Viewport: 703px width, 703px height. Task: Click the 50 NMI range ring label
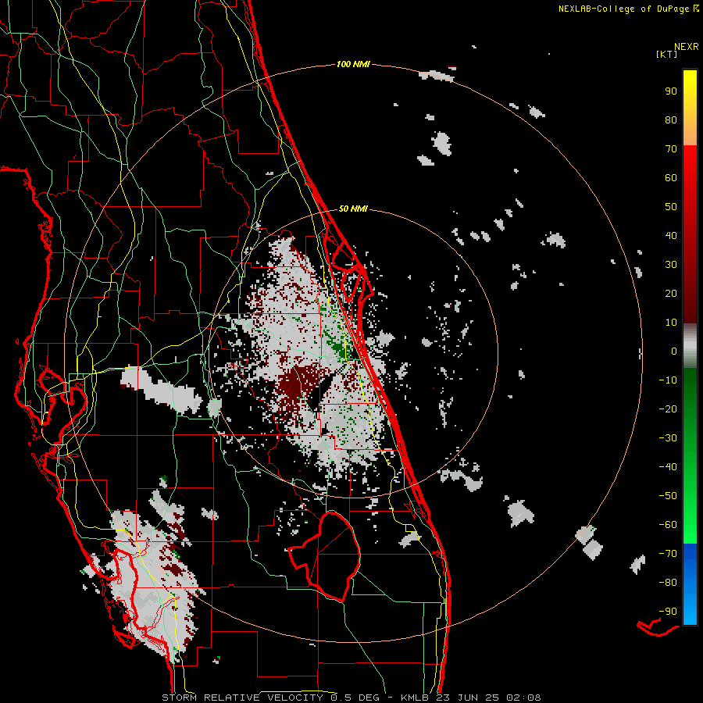point(353,209)
